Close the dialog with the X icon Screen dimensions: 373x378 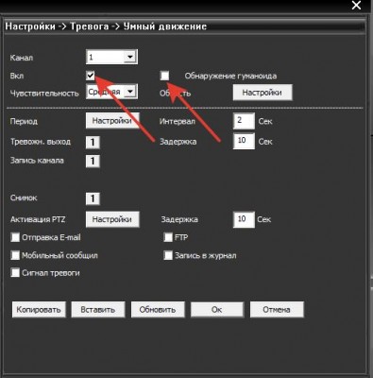[x=356, y=6]
